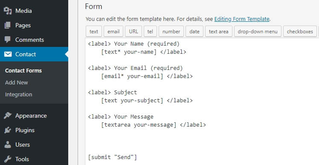Image resolution: width=319 pixels, height=165 pixels.
Task: Click the Contact envelope icon
Action: (x=8, y=54)
